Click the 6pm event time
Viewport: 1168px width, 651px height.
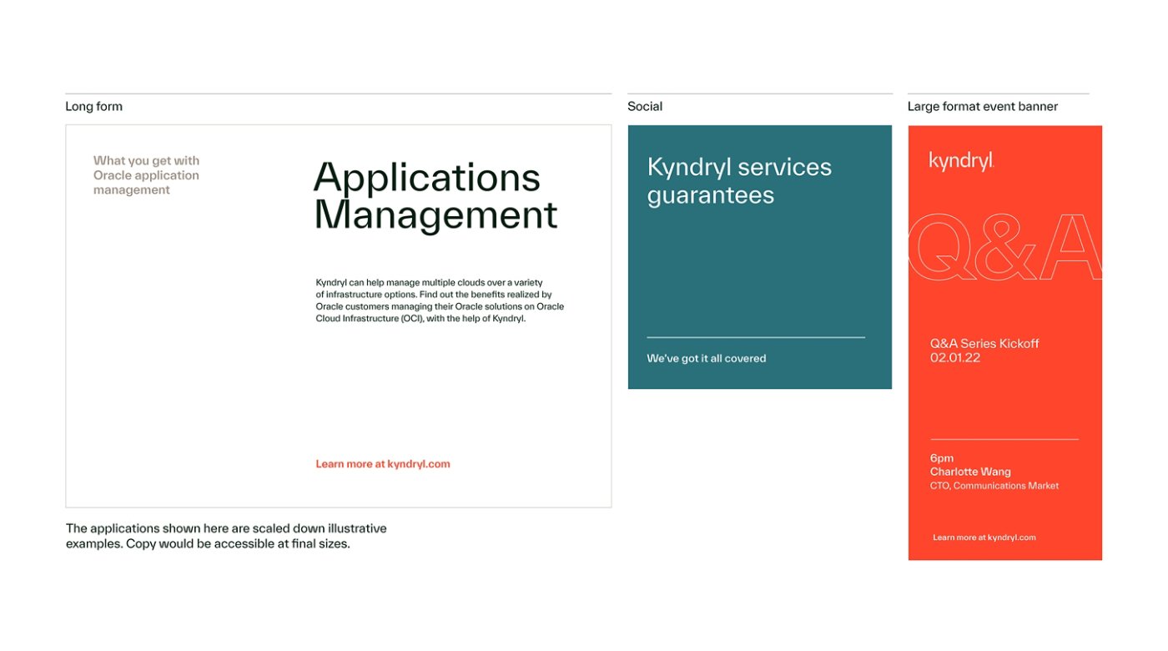(x=941, y=457)
